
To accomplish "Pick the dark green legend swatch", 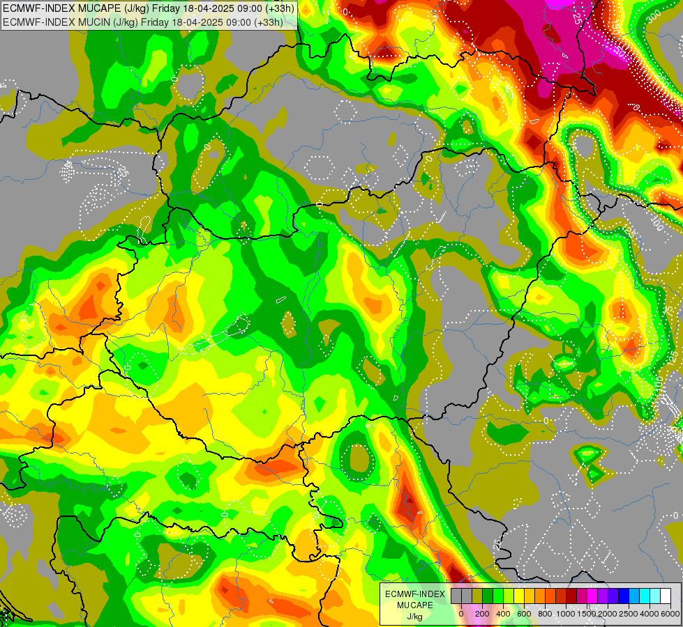I will 488,596.
